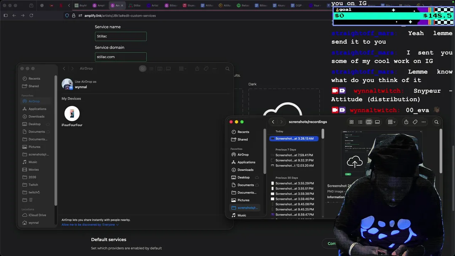This screenshot has width=455, height=256.
Task: Click browser forward arrow
Action: (23, 16)
